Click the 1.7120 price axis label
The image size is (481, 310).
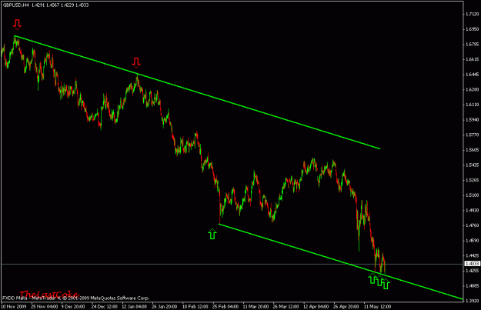click(x=472, y=14)
